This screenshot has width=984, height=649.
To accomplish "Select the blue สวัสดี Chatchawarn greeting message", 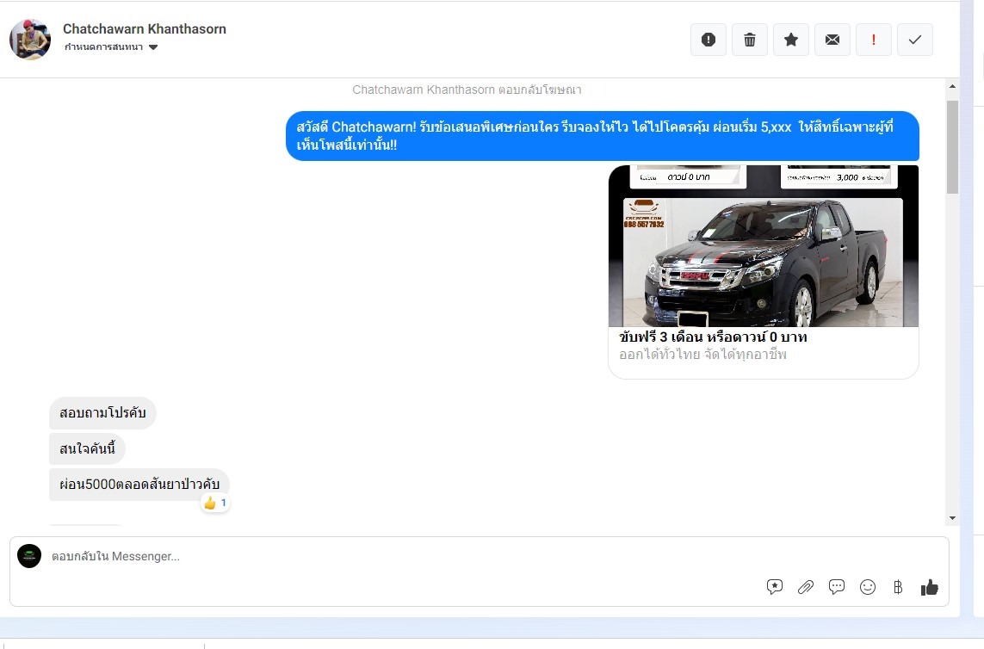I will pyautogui.click(x=603, y=136).
